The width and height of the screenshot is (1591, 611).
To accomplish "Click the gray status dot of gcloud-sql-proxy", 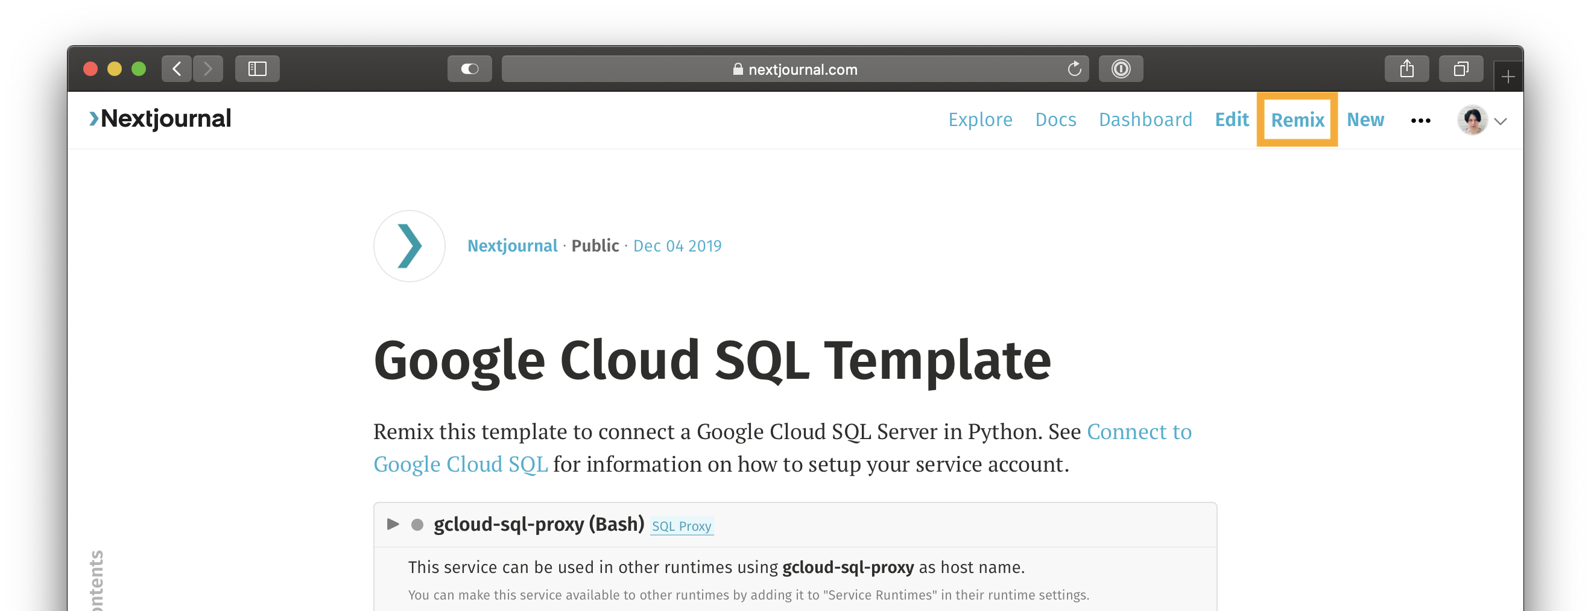I will point(417,525).
